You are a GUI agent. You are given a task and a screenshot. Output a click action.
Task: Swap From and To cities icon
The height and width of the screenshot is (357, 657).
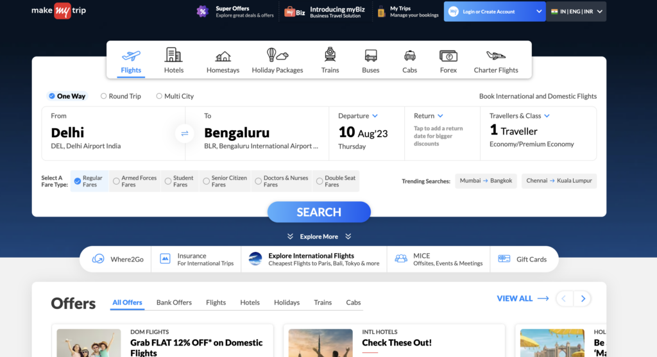coord(185,133)
